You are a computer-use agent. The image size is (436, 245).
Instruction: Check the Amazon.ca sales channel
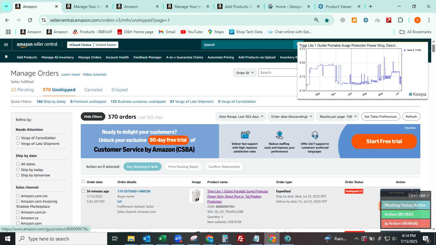point(18,218)
